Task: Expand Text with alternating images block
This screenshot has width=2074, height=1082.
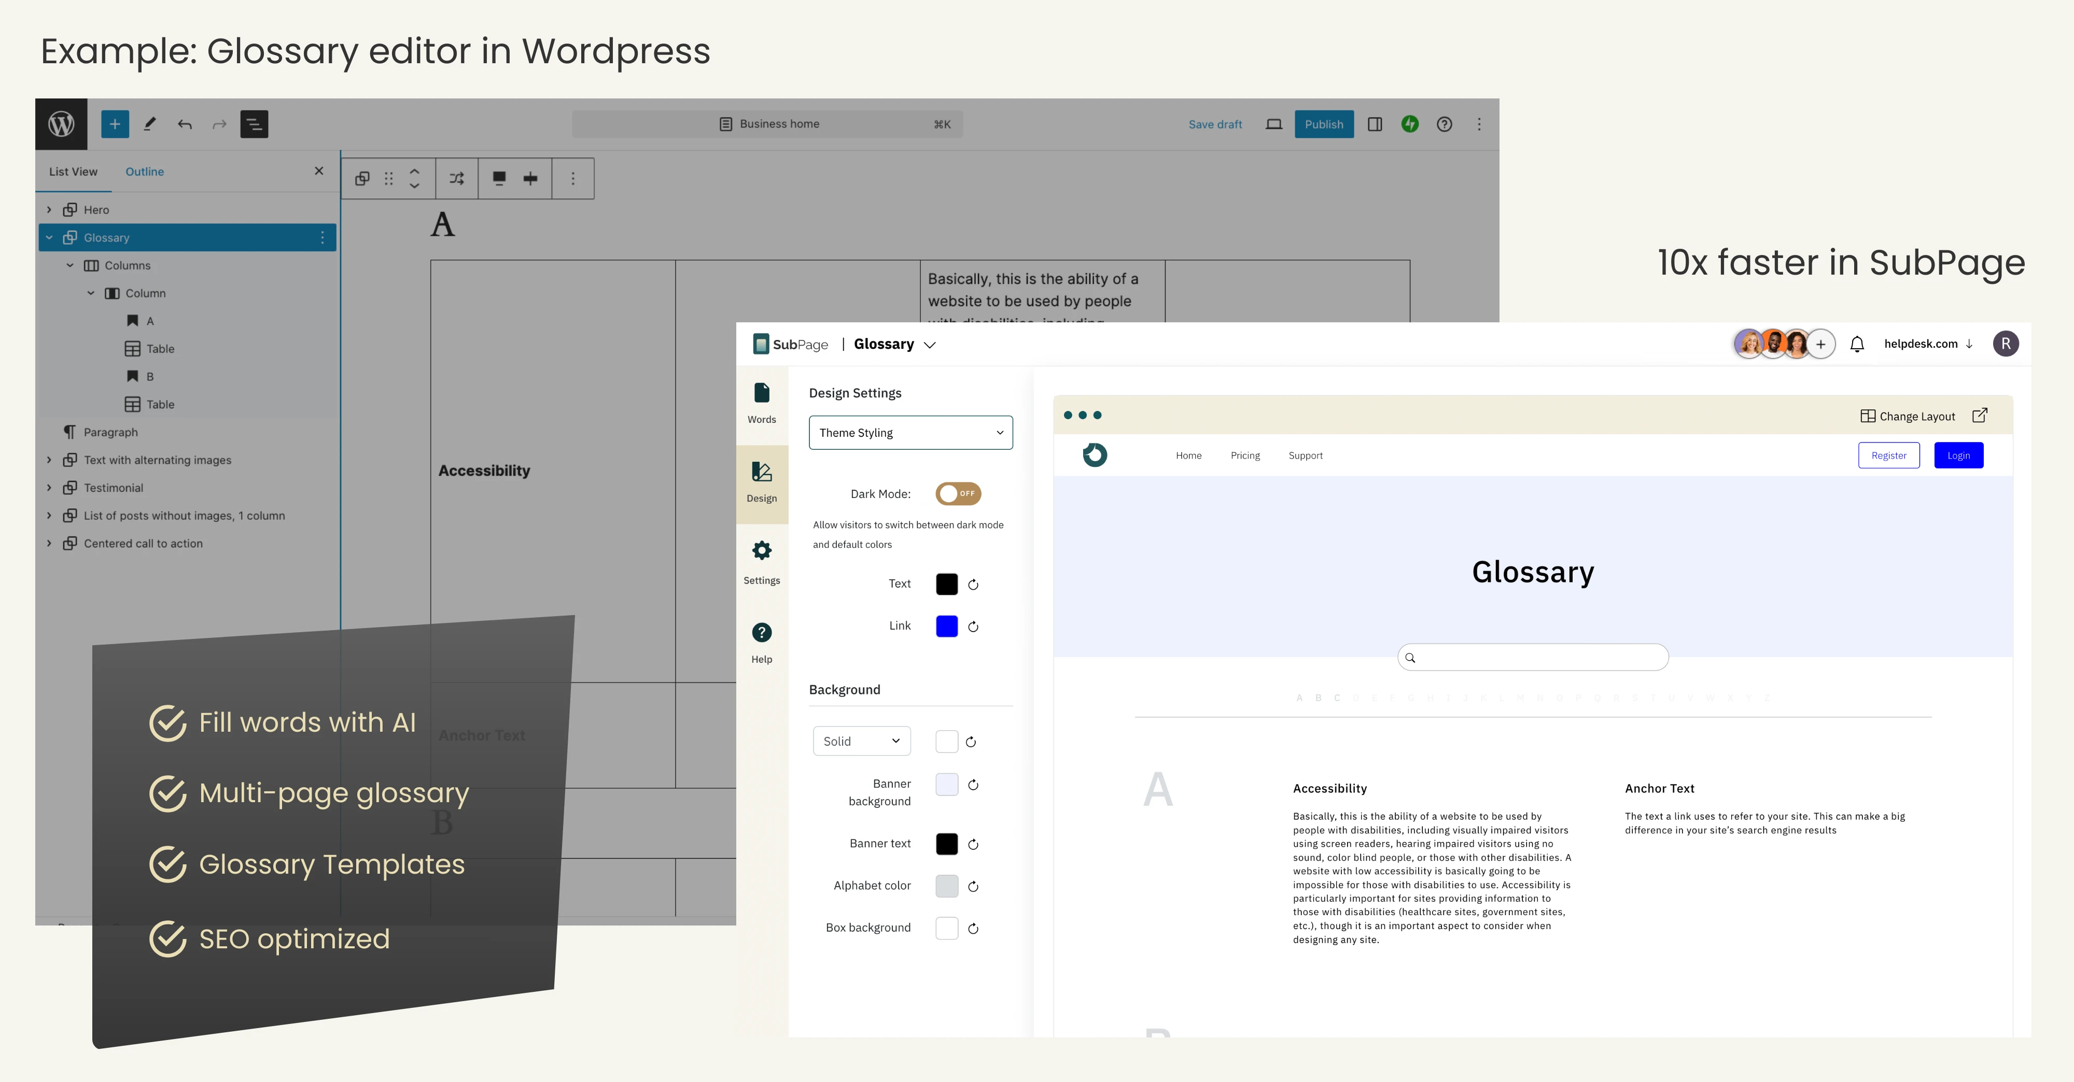Action: tap(49, 460)
